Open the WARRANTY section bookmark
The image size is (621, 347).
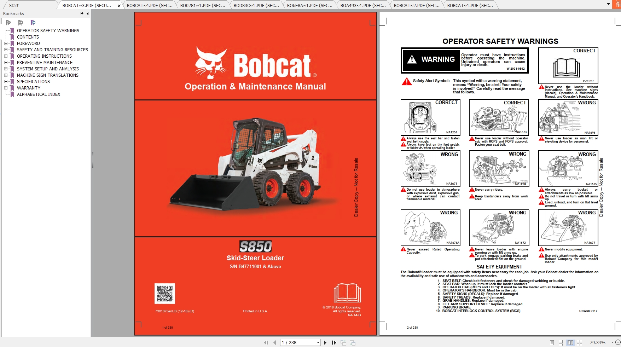click(x=29, y=88)
